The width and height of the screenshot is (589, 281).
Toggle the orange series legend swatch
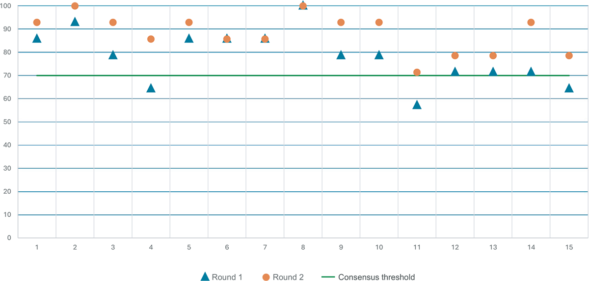[x=262, y=271]
